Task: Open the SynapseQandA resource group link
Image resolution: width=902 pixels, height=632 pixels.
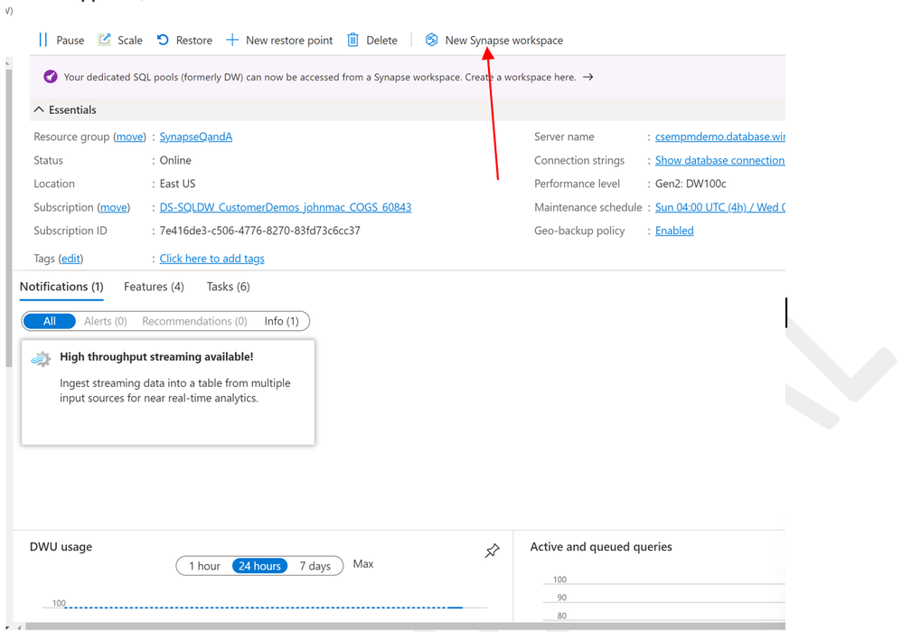Action: click(x=195, y=137)
